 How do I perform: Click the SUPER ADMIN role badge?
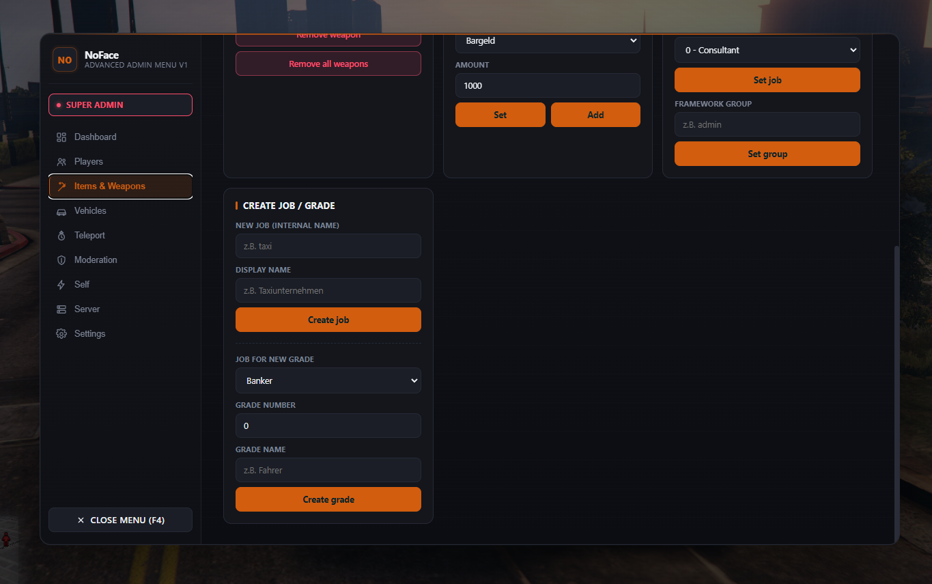pos(120,105)
